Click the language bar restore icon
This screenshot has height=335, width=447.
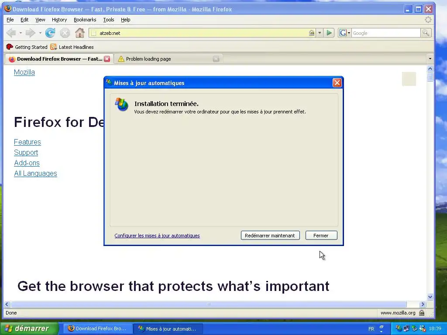click(x=382, y=326)
